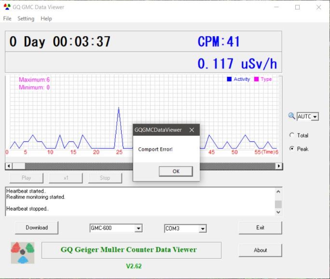Minimize the GQ GMC Data Viewer window
Screen dimensions: 330x279
(276, 7)
